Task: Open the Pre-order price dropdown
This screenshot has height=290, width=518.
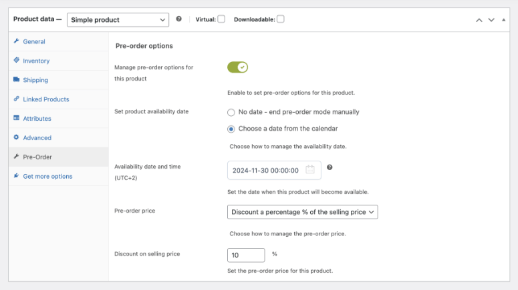Action: pyautogui.click(x=303, y=212)
